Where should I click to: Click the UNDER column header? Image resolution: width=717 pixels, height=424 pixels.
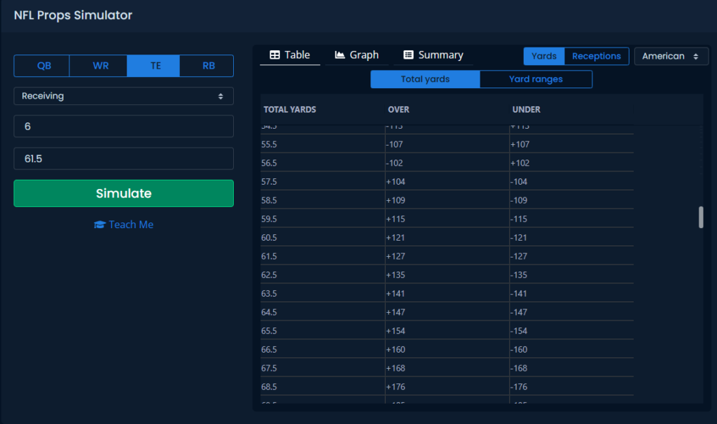[x=527, y=110]
